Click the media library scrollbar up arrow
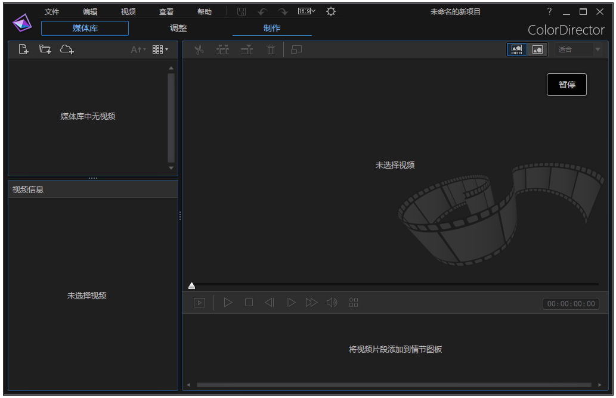This screenshot has height=398, width=616. (x=171, y=69)
